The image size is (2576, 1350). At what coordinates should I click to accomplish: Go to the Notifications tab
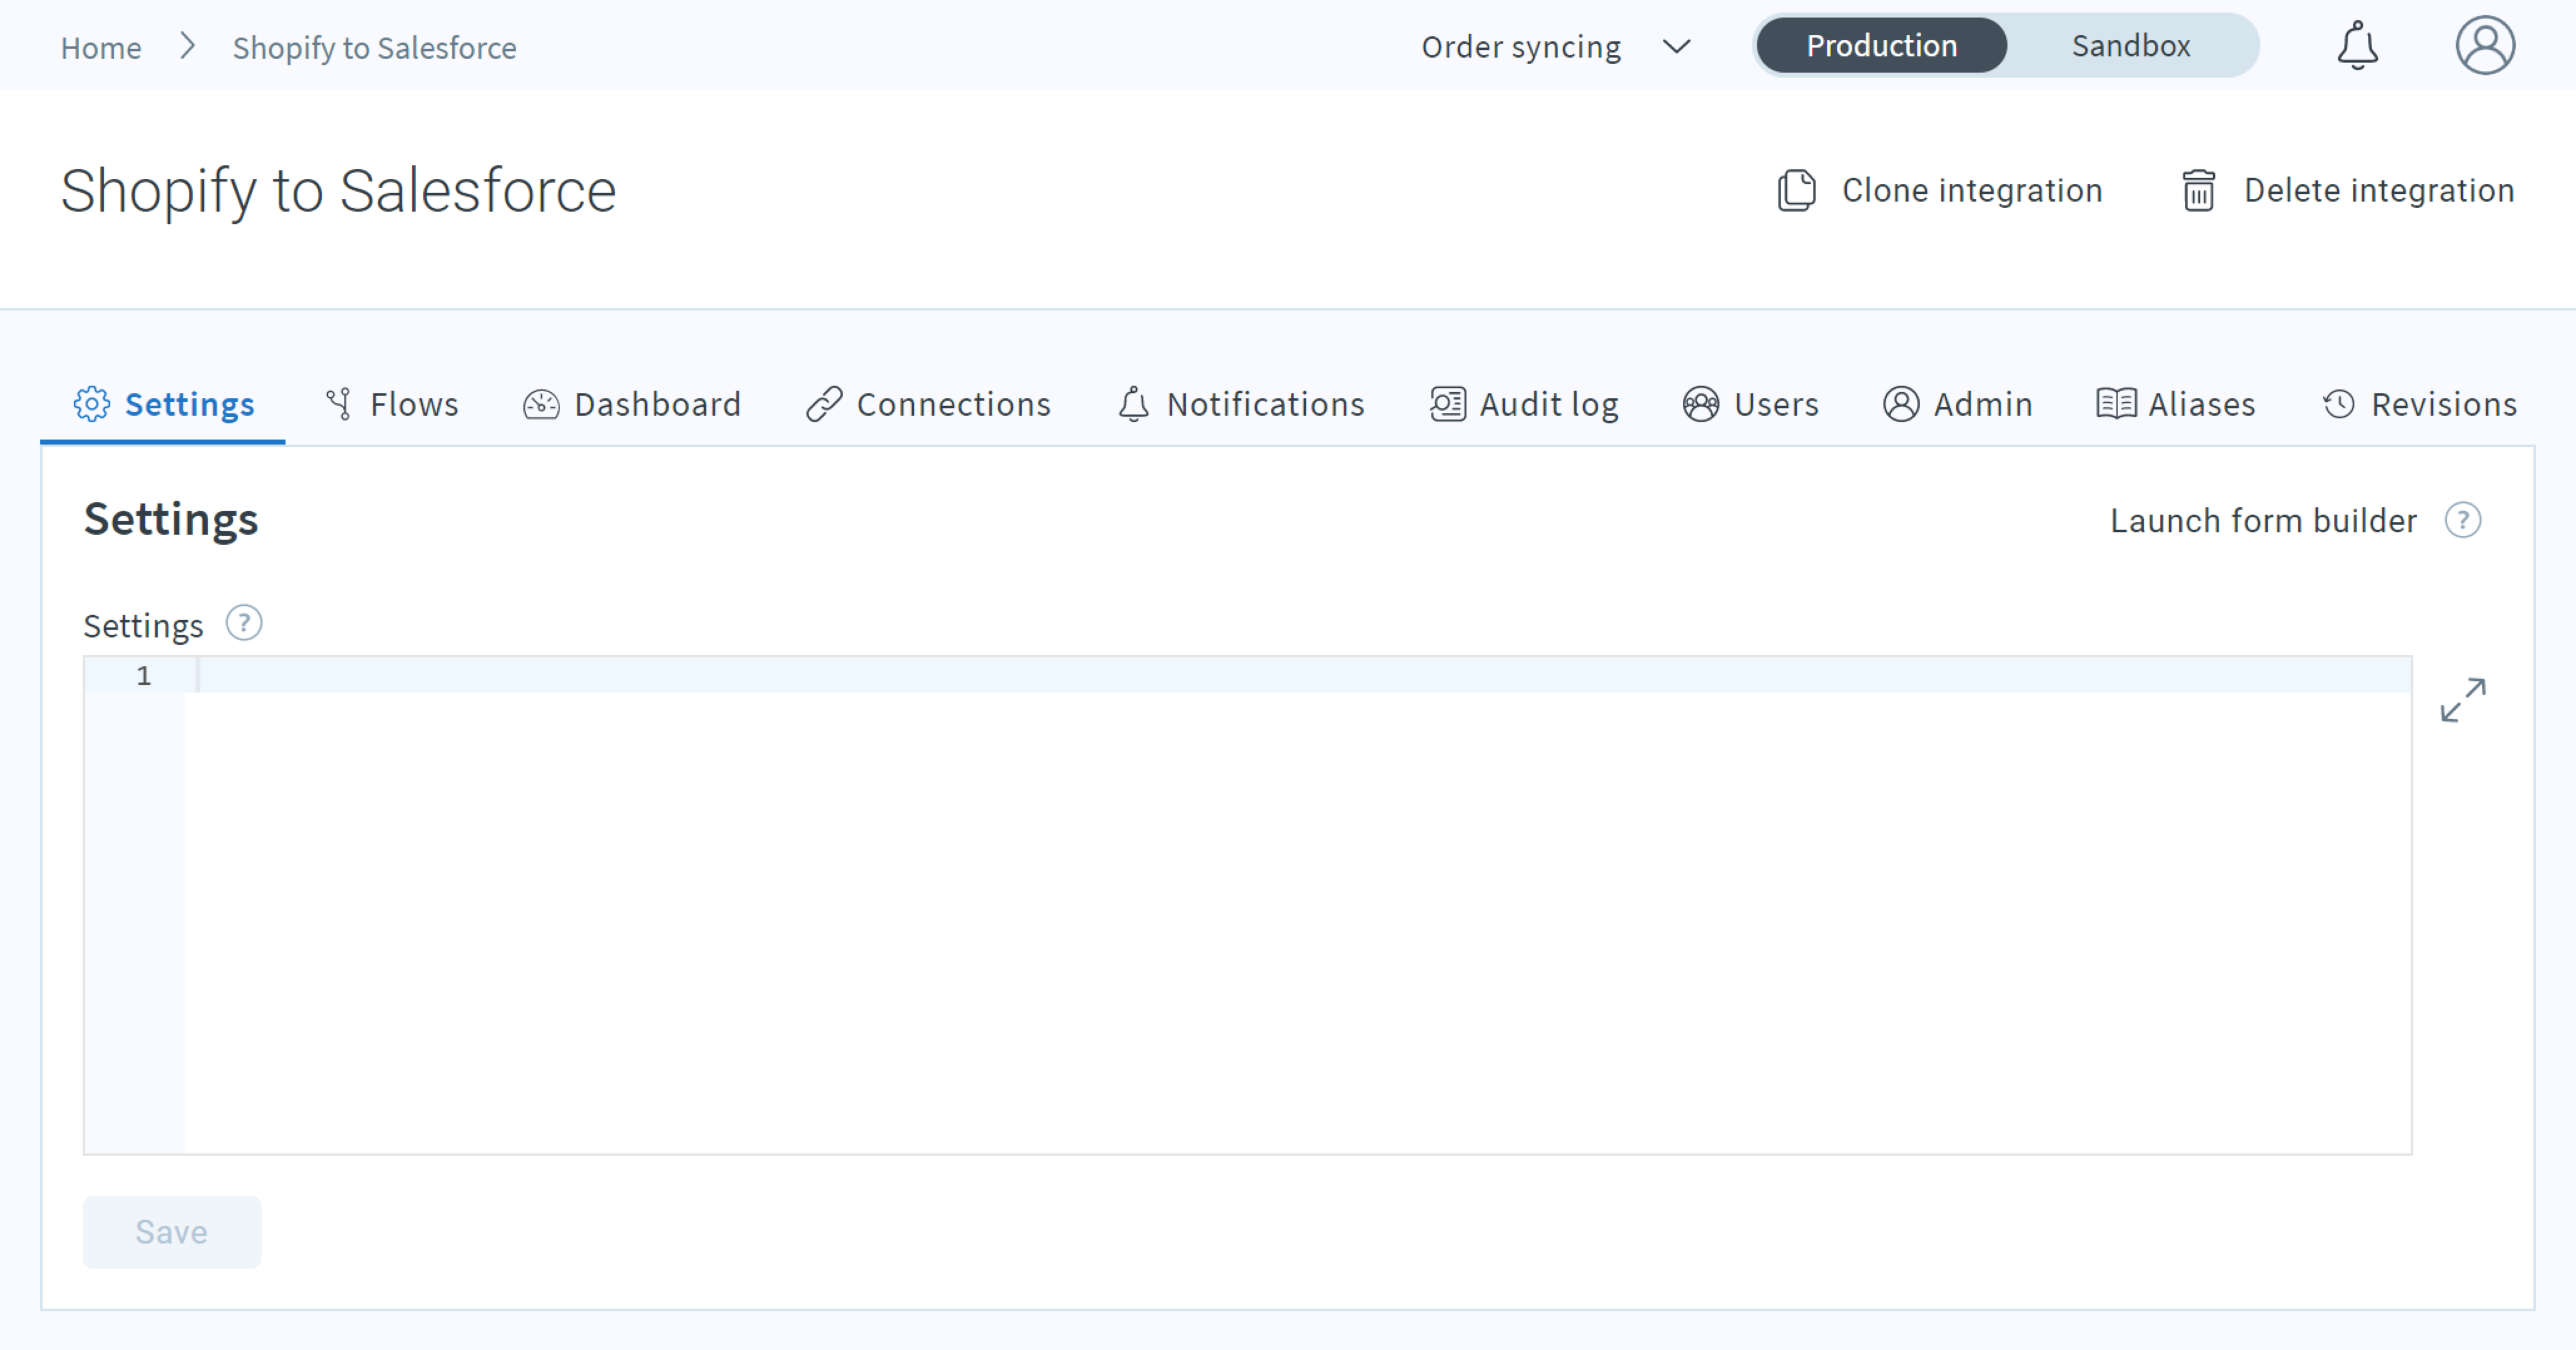coord(1240,404)
